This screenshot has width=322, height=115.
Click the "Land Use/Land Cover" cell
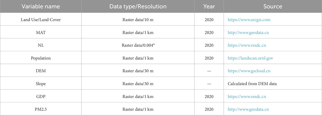tap(40, 20)
